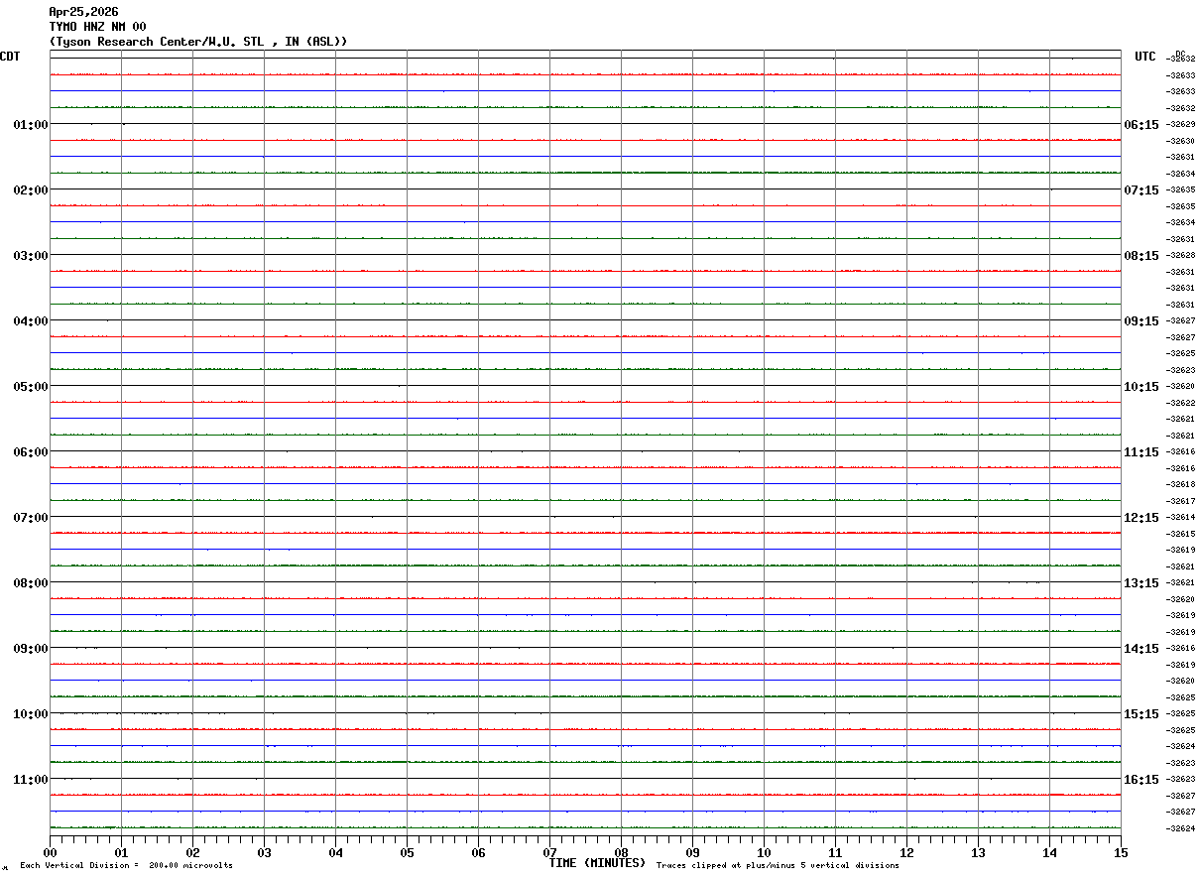Click the 04:00 CDT row label

click(30, 320)
